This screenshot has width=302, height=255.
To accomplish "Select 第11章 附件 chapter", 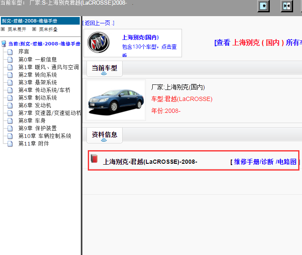I will click(34, 144).
